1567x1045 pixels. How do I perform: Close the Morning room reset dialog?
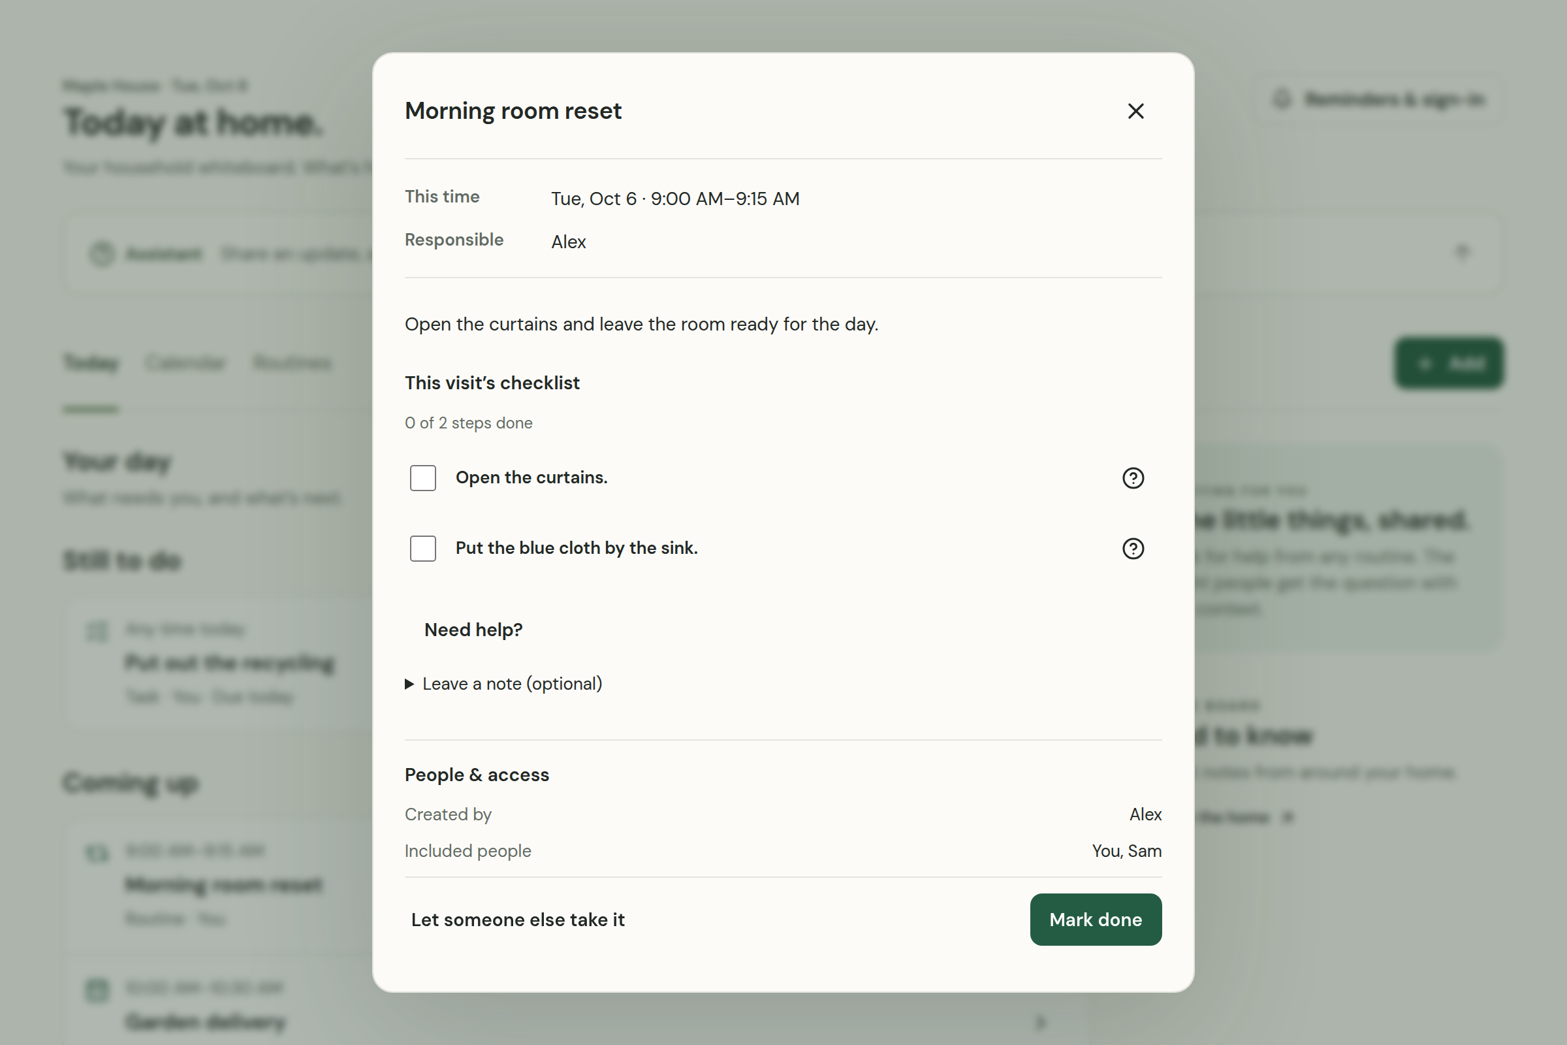click(1135, 110)
